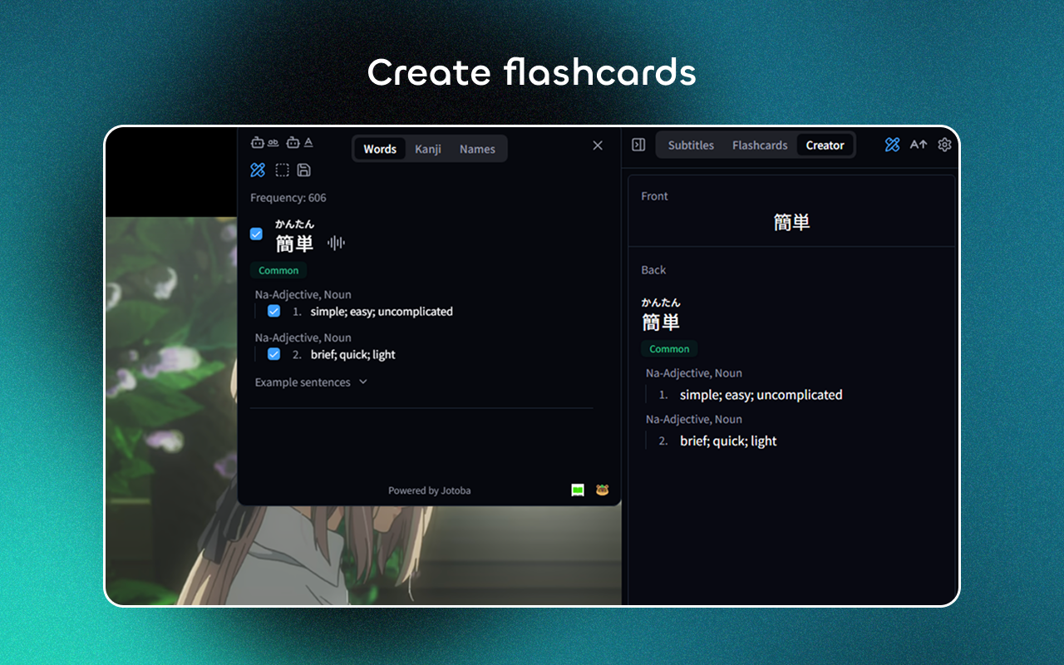Image resolution: width=1064 pixels, height=665 pixels.
Task: Collapse the sidebar with panel toggle icon
Action: click(x=638, y=145)
